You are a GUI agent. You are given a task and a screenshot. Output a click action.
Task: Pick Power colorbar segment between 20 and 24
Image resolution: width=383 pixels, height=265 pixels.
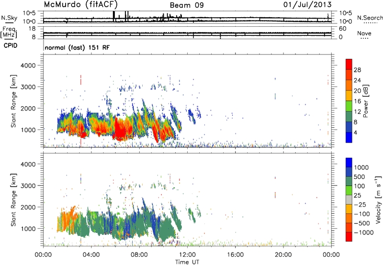[x=349, y=85]
